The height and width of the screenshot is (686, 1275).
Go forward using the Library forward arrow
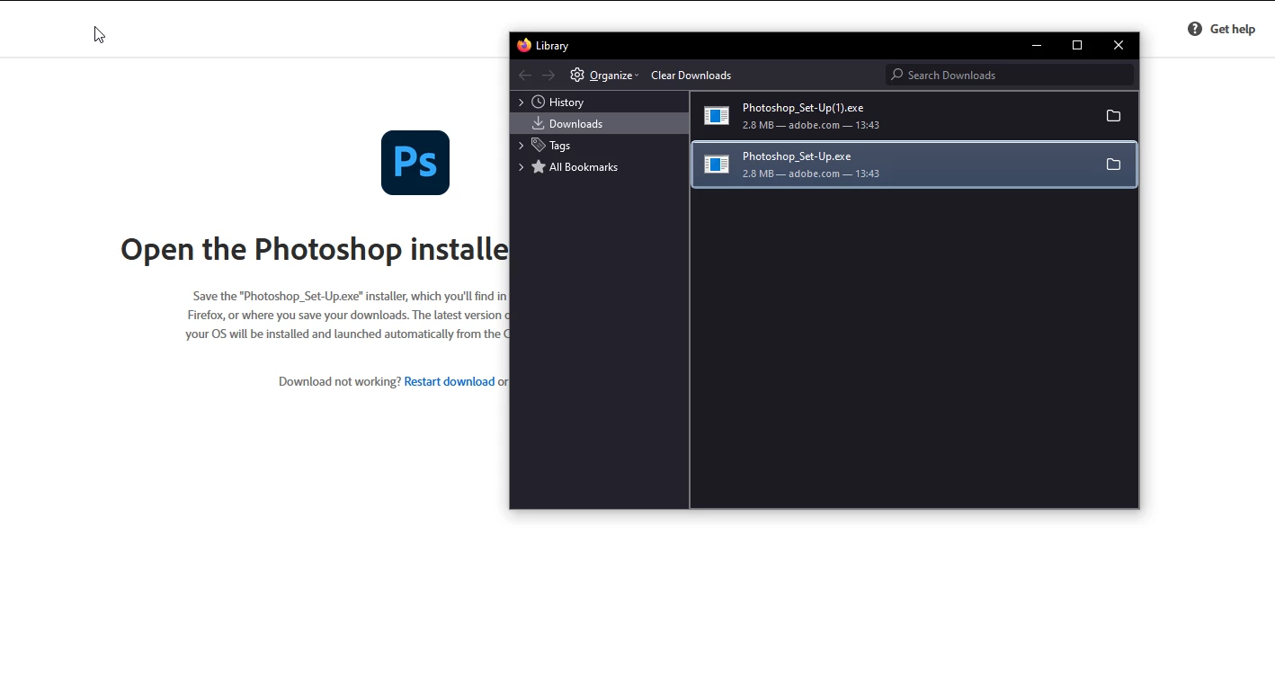tap(548, 76)
